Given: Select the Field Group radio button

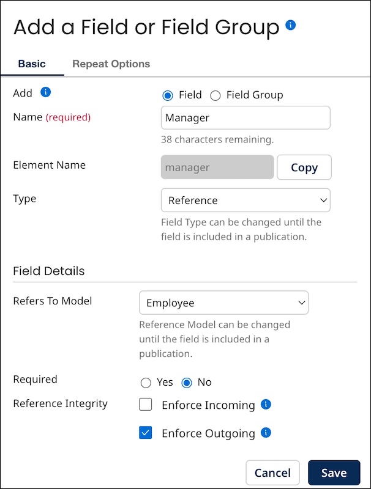Looking at the screenshot, I should [x=215, y=95].
